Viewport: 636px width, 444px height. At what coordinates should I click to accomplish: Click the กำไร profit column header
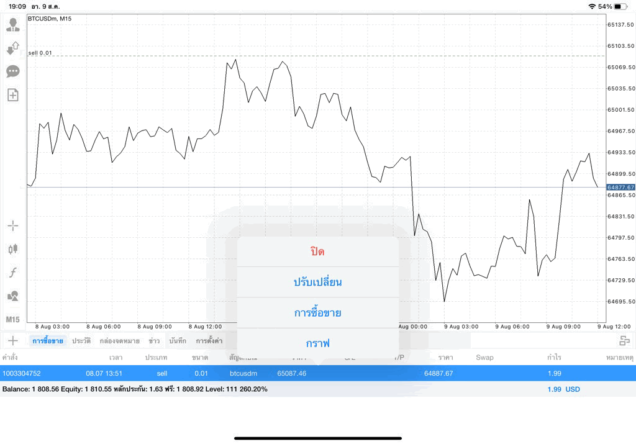(x=554, y=357)
